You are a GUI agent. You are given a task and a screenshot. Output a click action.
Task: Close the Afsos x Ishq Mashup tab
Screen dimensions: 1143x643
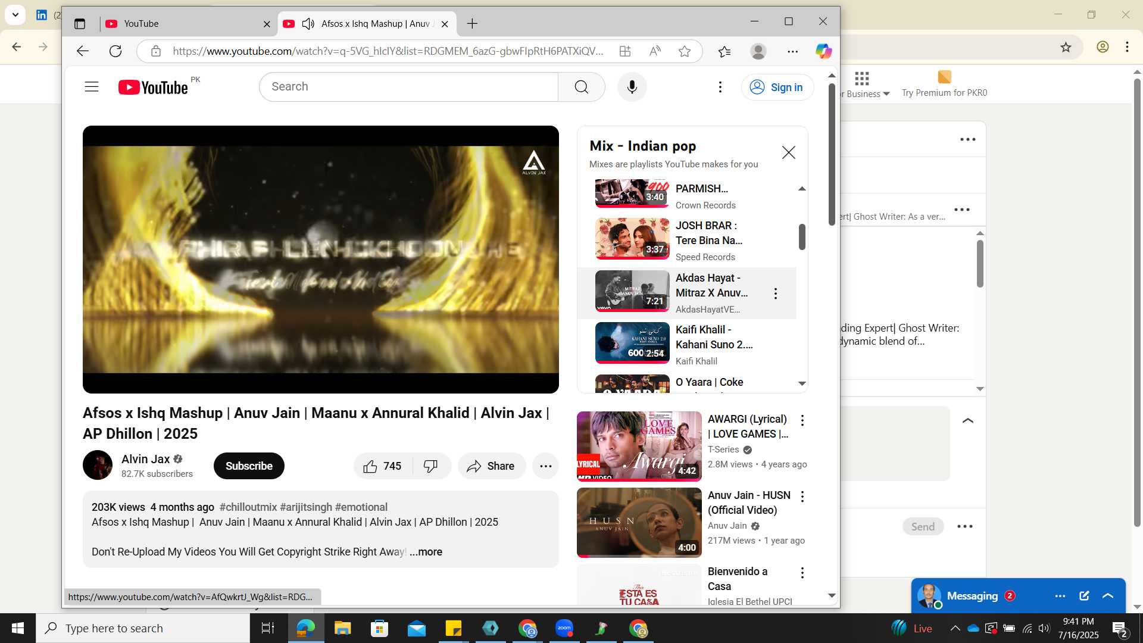444,24
